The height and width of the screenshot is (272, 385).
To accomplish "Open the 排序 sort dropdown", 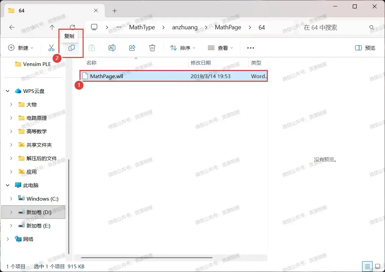I will point(183,48).
